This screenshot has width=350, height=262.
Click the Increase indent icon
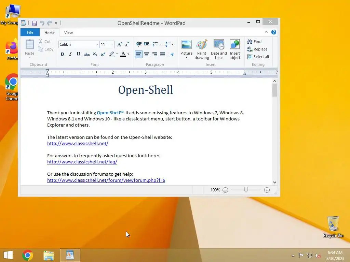pyautogui.click(x=146, y=44)
